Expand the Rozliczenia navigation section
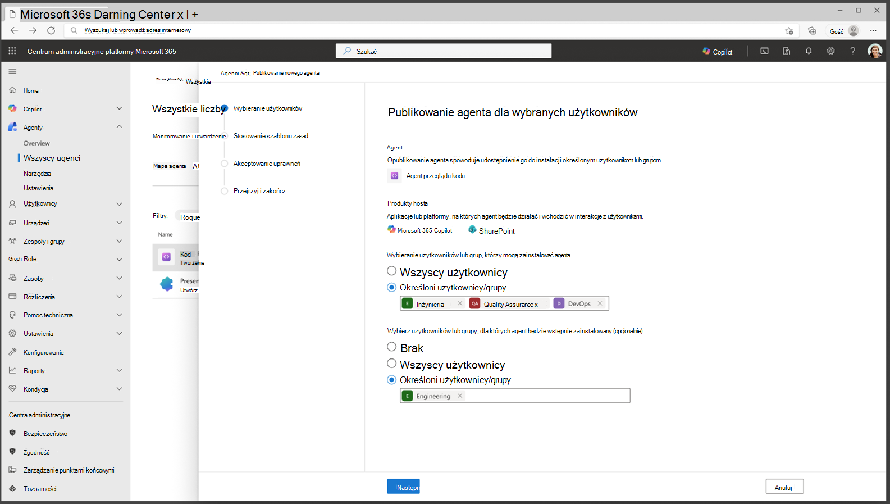Image resolution: width=890 pixels, height=504 pixels. [x=119, y=297]
